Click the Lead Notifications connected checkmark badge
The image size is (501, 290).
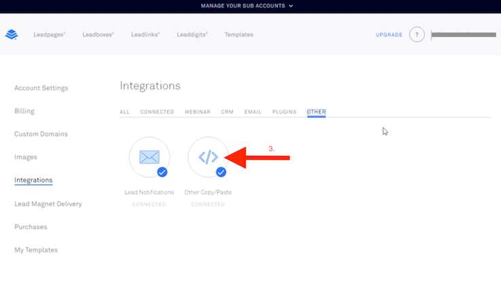tap(162, 172)
